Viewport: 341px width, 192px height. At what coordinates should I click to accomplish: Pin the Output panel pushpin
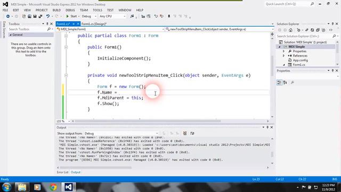pos(267,127)
